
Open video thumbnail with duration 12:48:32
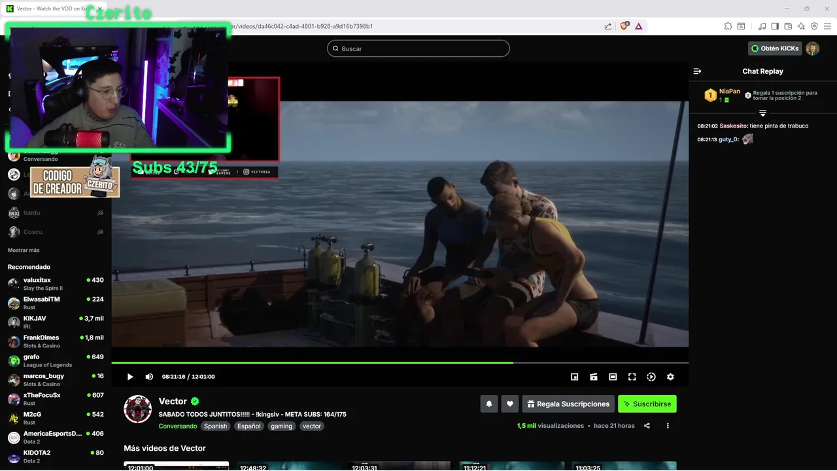click(x=288, y=466)
